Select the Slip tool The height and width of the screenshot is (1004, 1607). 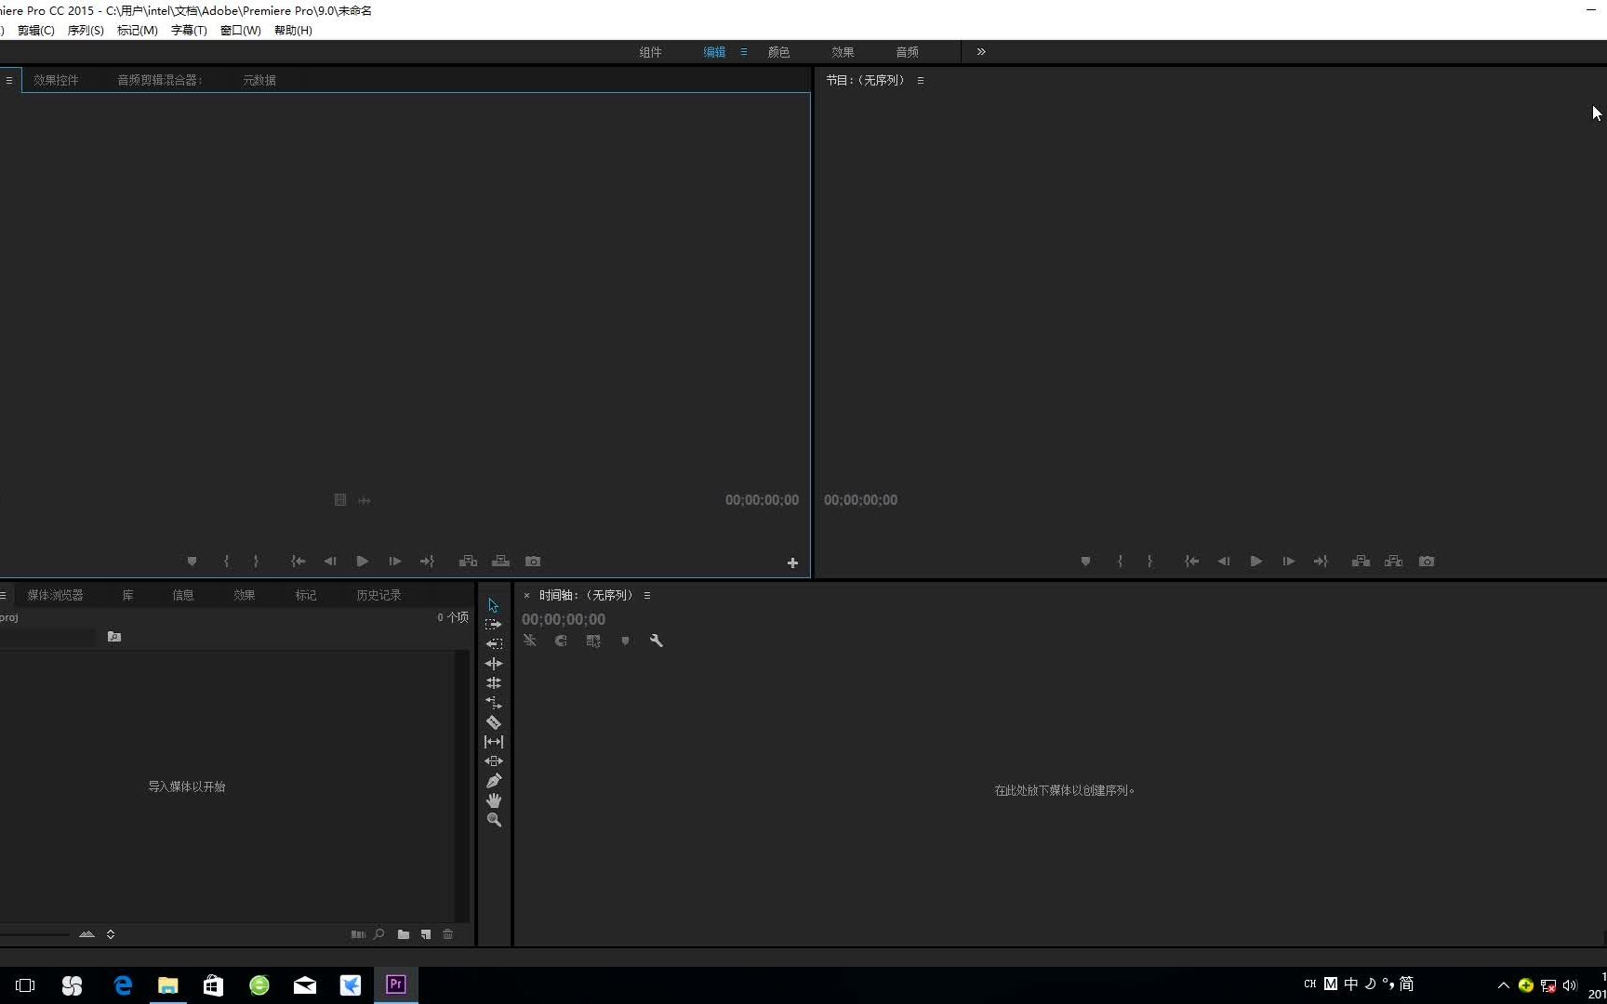493,742
